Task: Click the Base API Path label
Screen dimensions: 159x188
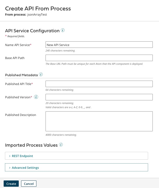Action: pos(15,58)
